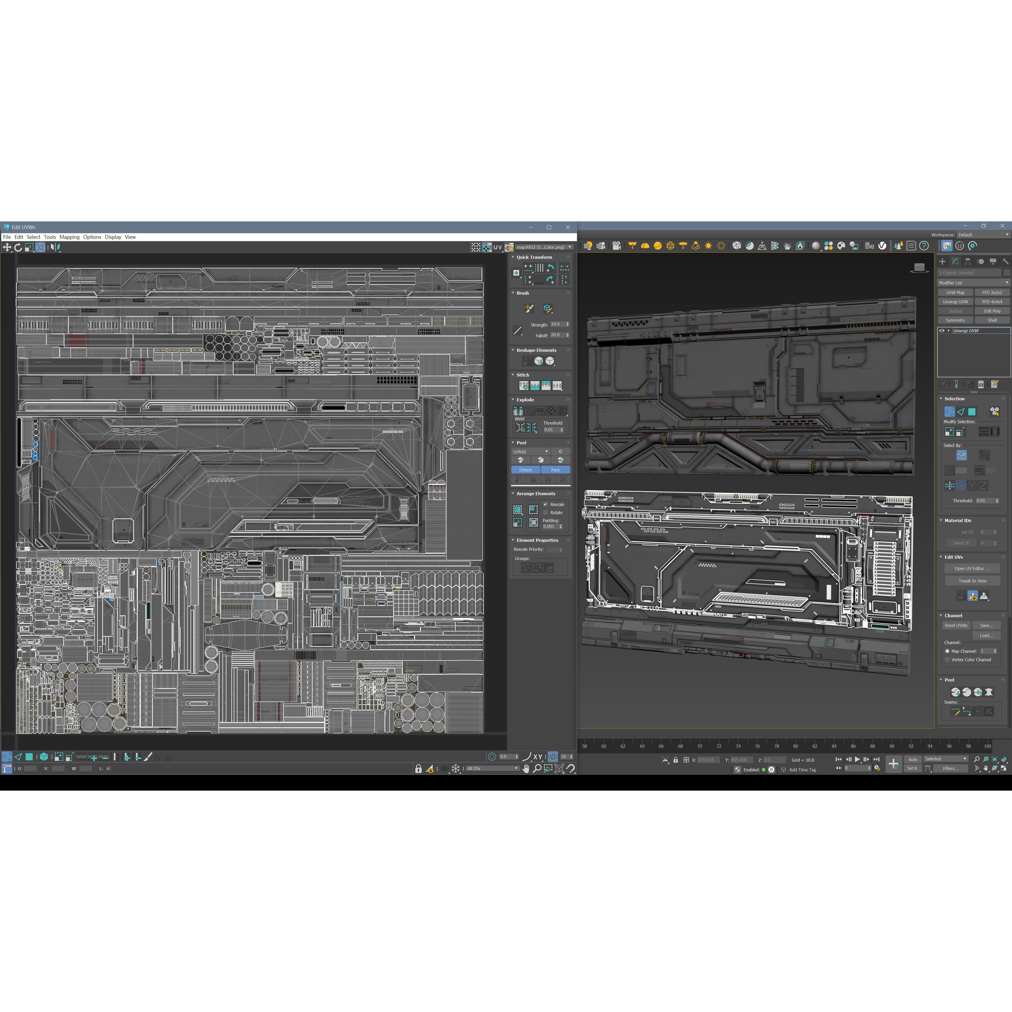Click Pelt Map icon in command panel Peel

(989, 692)
